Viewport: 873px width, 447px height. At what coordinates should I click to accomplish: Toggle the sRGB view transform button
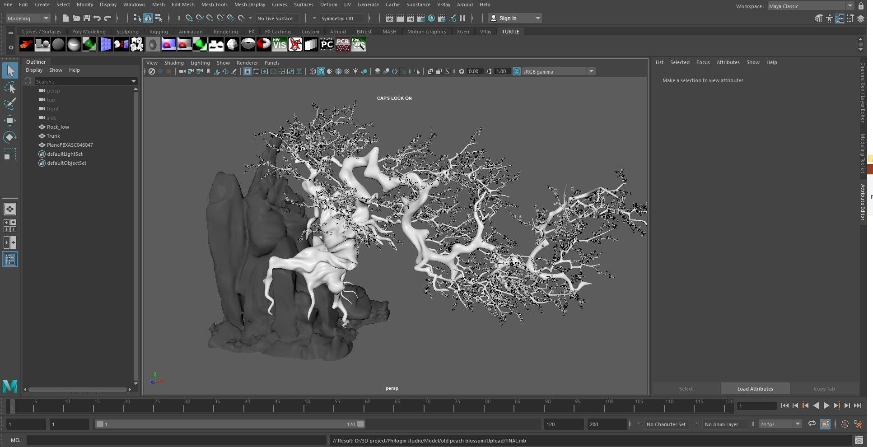pos(517,71)
